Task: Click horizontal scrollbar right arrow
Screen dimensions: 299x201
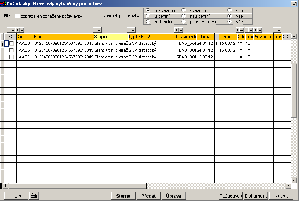Action: tap(288, 186)
